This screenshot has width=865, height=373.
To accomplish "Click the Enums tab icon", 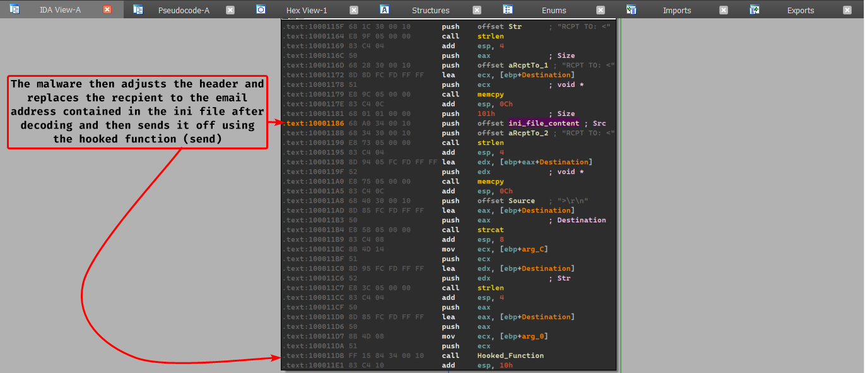I will coord(508,9).
